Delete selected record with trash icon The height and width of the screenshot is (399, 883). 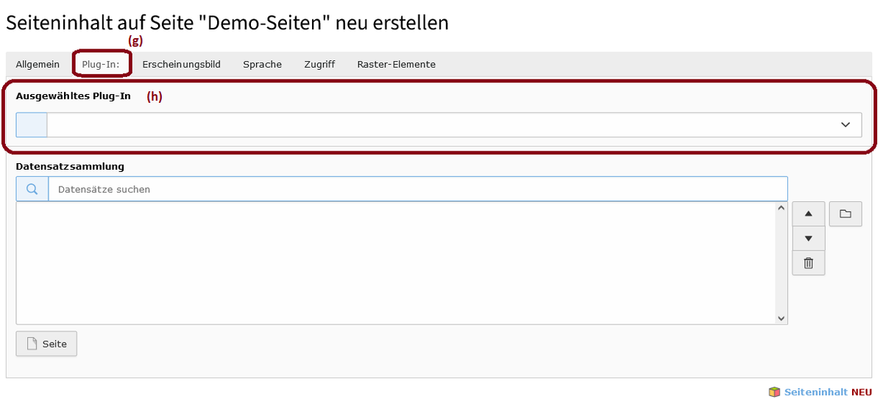[x=809, y=262]
